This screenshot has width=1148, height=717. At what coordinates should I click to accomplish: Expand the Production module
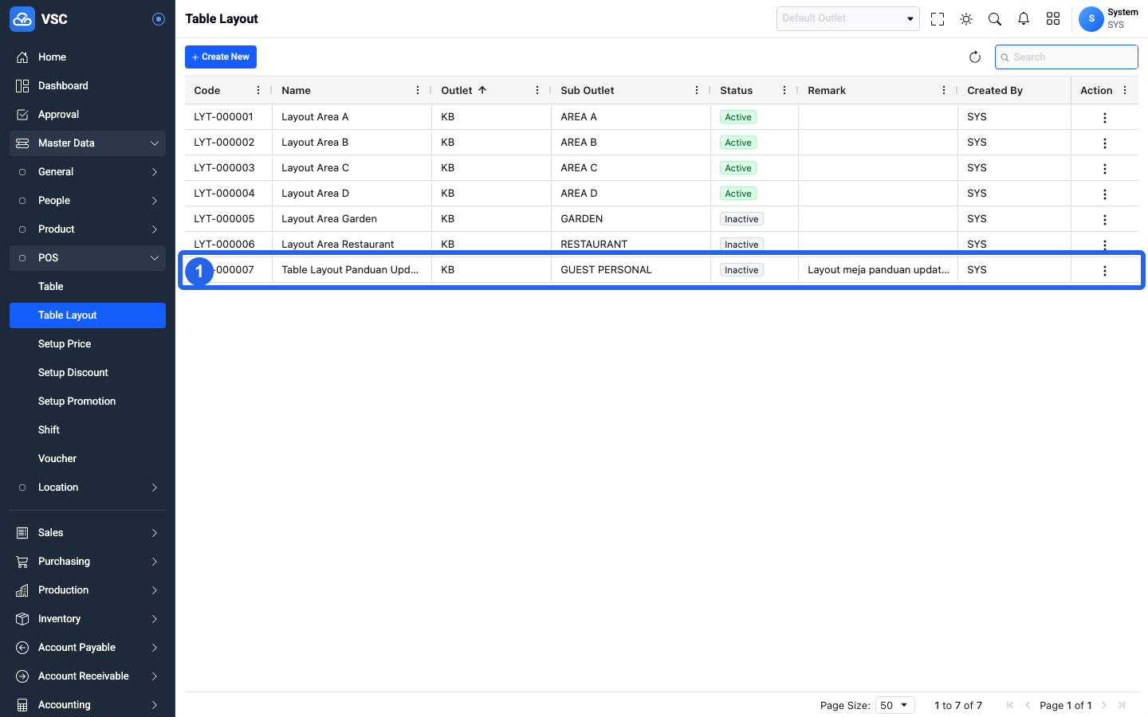88,590
